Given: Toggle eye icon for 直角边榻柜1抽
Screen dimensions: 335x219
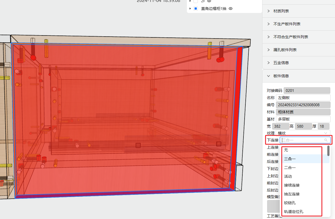Looking at the screenshot, I should pos(231,9).
